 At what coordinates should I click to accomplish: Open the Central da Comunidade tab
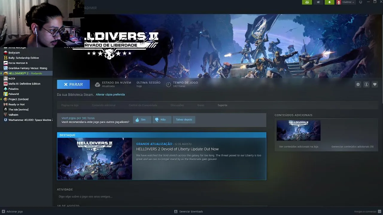click(143, 105)
